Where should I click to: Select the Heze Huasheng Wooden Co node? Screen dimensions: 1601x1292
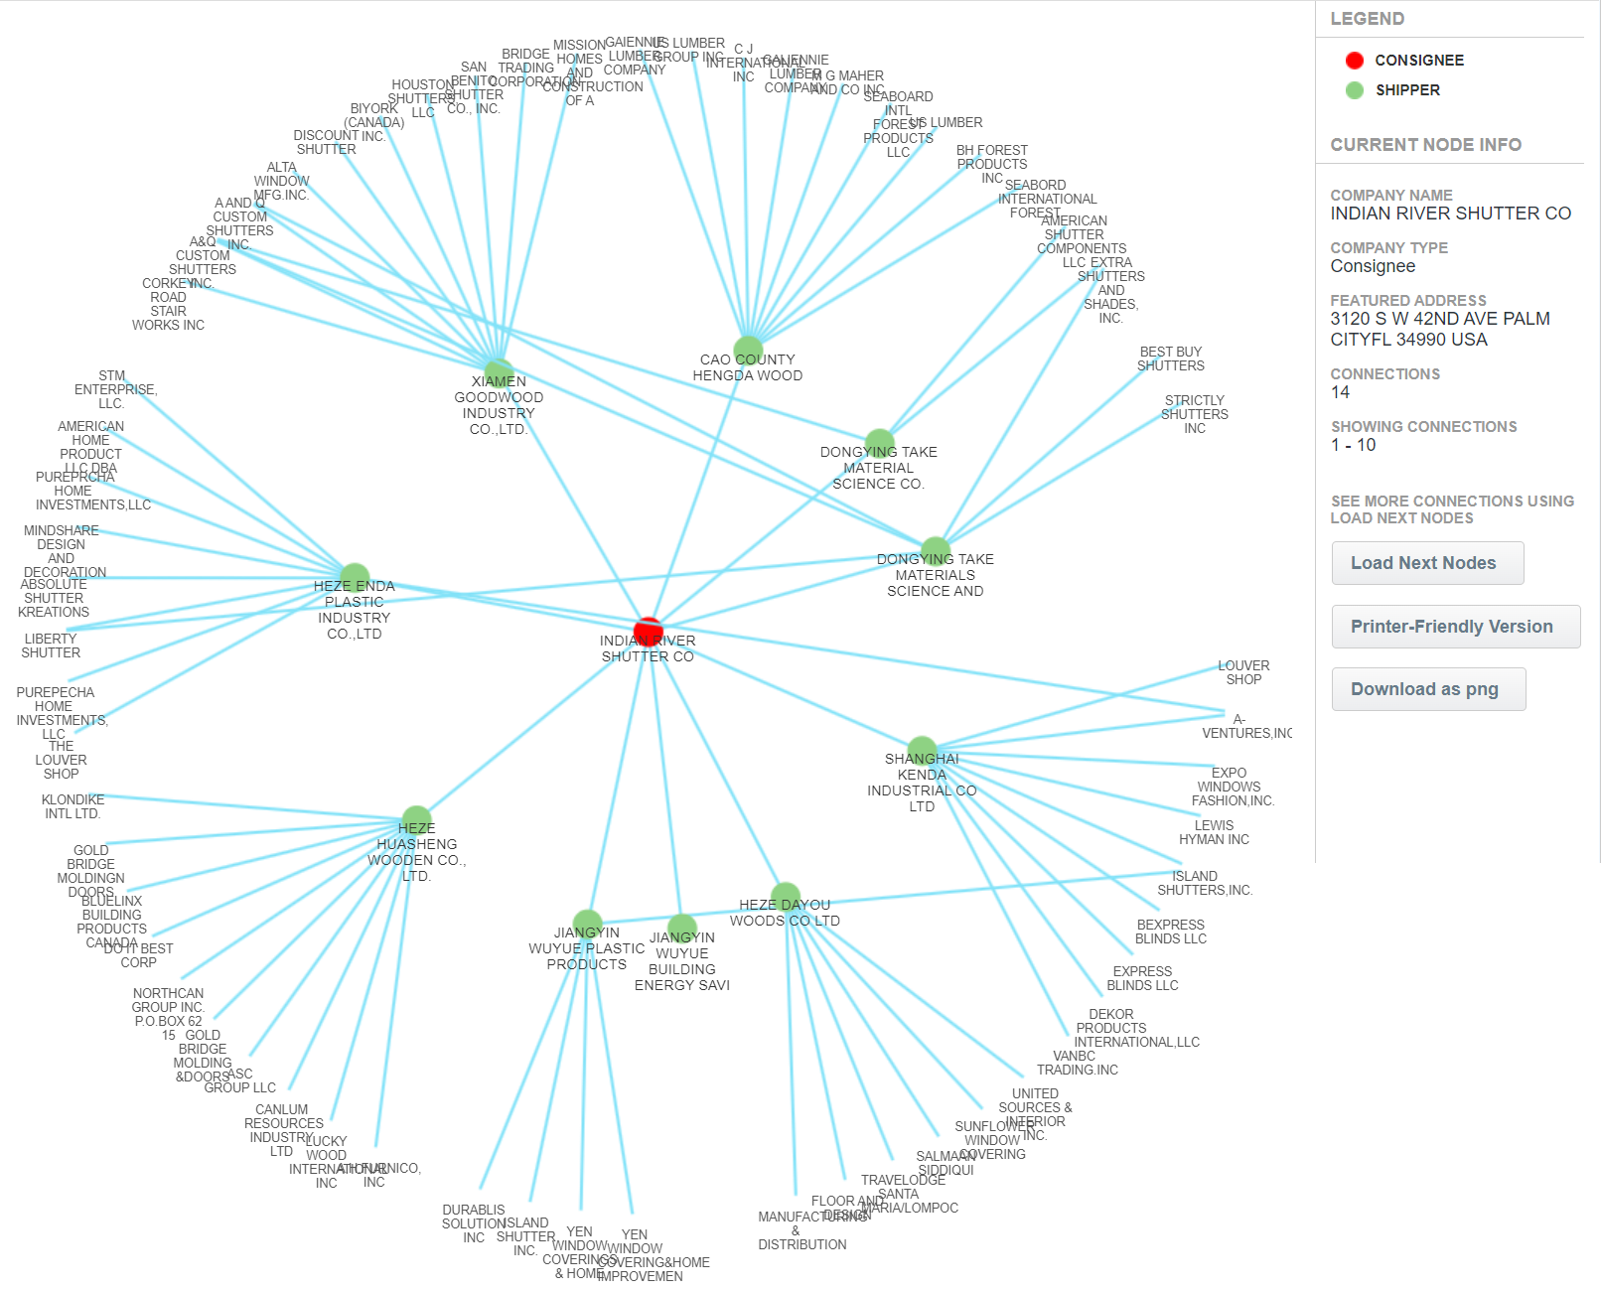pos(416,819)
